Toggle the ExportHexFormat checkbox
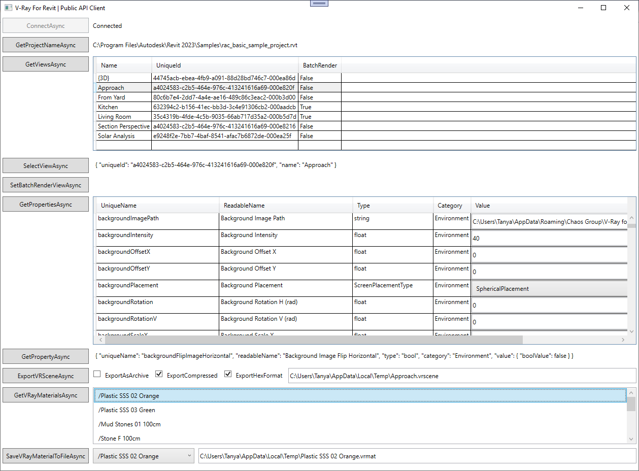The height and width of the screenshot is (471, 639). click(227, 375)
